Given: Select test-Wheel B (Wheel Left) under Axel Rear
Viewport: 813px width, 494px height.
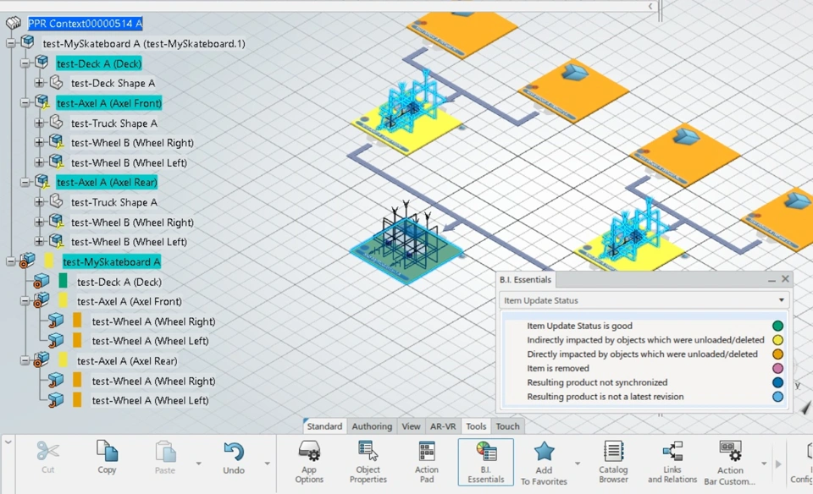Looking at the screenshot, I should coord(129,242).
